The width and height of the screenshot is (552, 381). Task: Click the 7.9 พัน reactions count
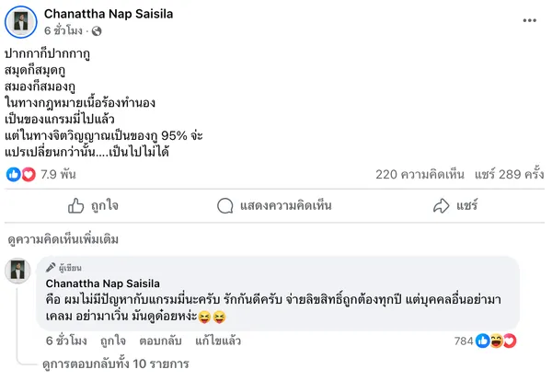coord(56,174)
